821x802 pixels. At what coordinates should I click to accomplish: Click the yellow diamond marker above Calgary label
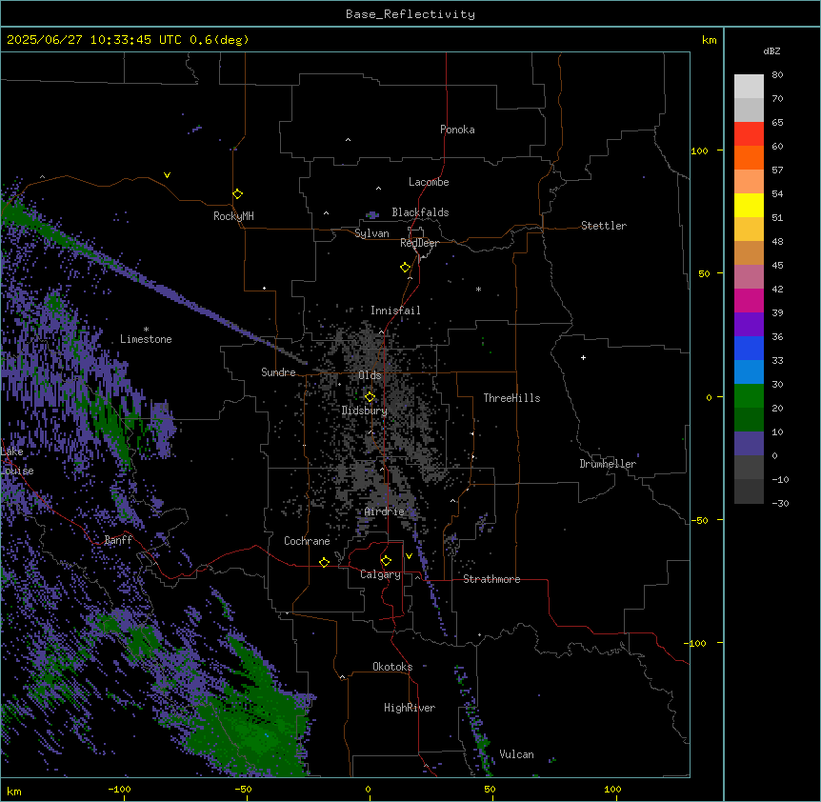coord(386,561)
